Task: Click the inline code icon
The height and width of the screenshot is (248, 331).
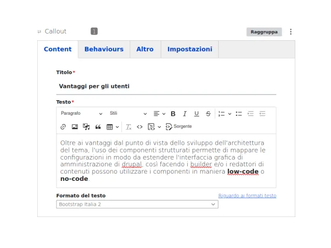Action: (x=140, y=127)
